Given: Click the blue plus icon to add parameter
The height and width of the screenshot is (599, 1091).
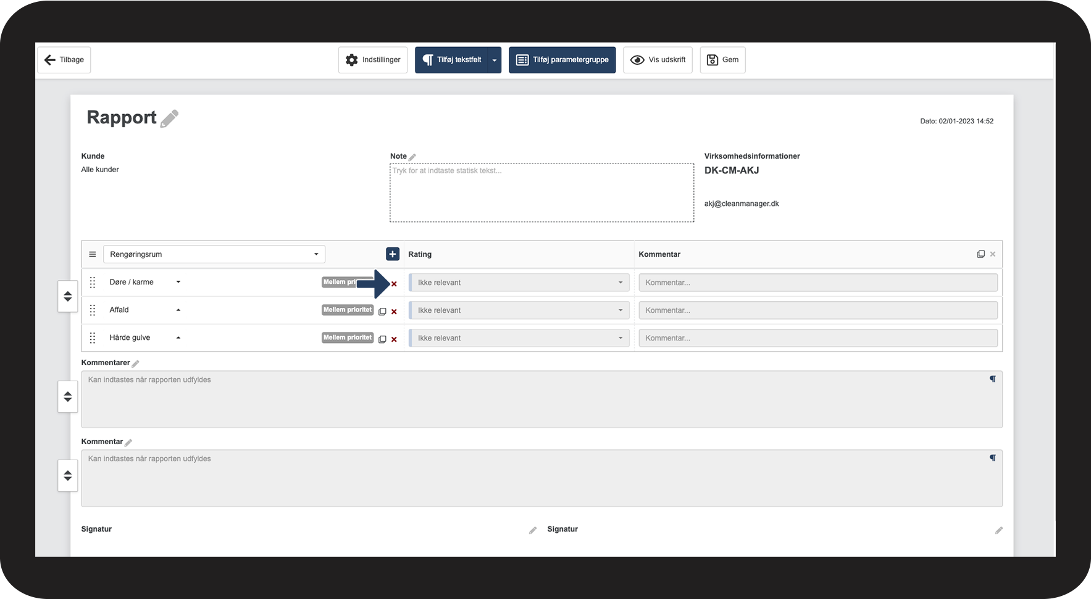Looking at the screenshot, I should pyautogui.click(x=392, y=254).
